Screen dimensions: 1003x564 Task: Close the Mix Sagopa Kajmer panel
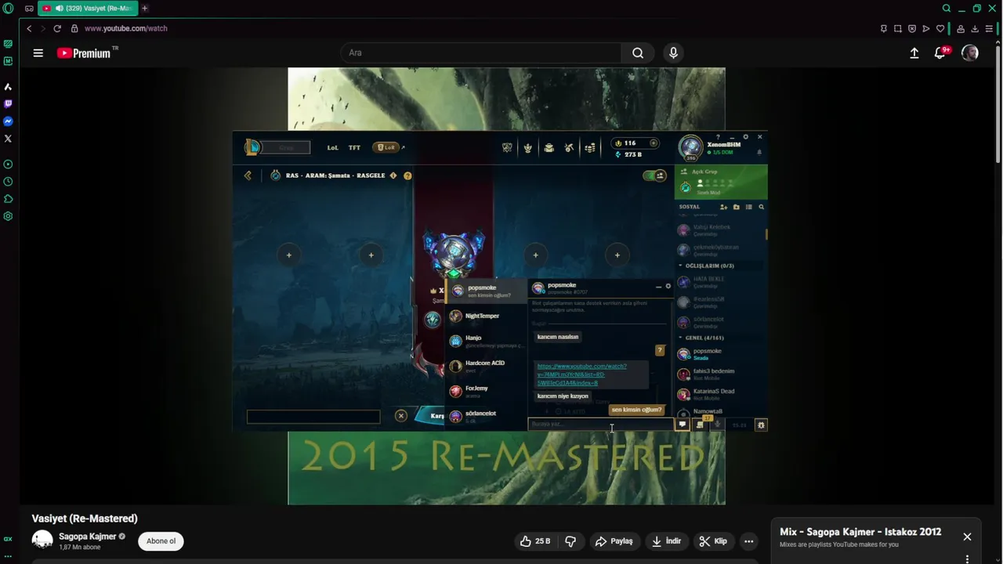967,537
